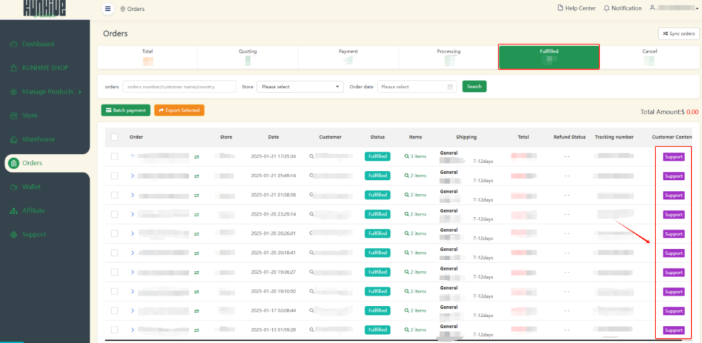Viewport: 702px width, 343px height.
Task: Expand the order row dated 2025-01-20 23:29:14
Action: 132,214
